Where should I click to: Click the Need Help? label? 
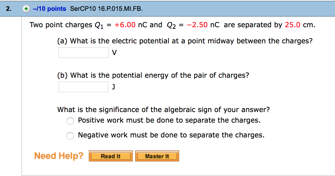(59, 156)
